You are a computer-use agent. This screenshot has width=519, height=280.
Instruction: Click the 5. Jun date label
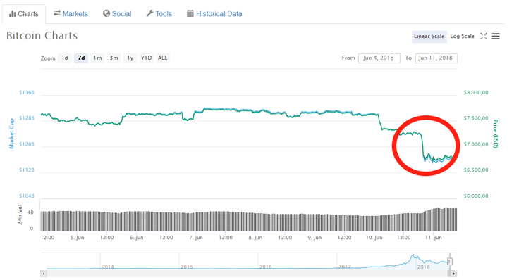pos(77,237)
